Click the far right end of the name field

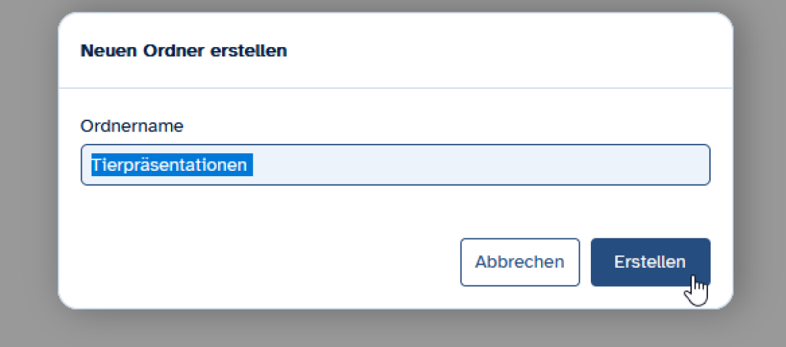pos(700,165)
